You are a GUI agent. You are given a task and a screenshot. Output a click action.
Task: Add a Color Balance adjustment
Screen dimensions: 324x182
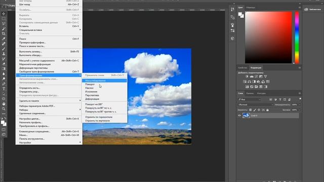pyautogui.click(x=250, y=82)
